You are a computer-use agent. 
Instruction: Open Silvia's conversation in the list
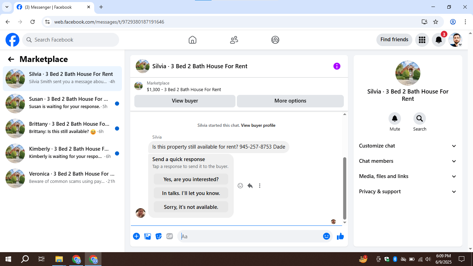tap(62, 79)
